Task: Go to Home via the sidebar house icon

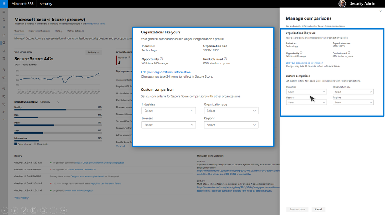Action: click(x=4, y=19)
